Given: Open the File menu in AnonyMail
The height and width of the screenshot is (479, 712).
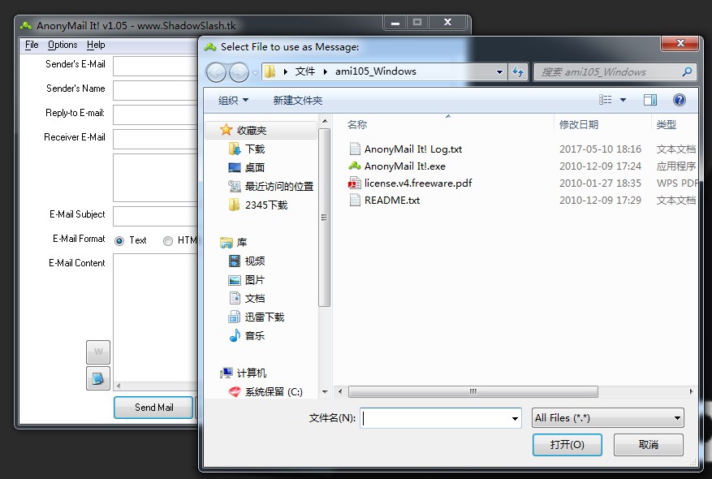Looking at the screenshot, I should click(x=32, y=45).
